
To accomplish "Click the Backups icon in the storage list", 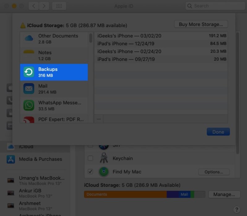I will pyautogui.click(x=29, y=72).
